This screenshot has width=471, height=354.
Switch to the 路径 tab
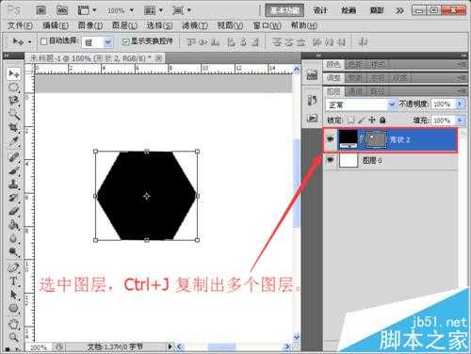coord(377,91)
